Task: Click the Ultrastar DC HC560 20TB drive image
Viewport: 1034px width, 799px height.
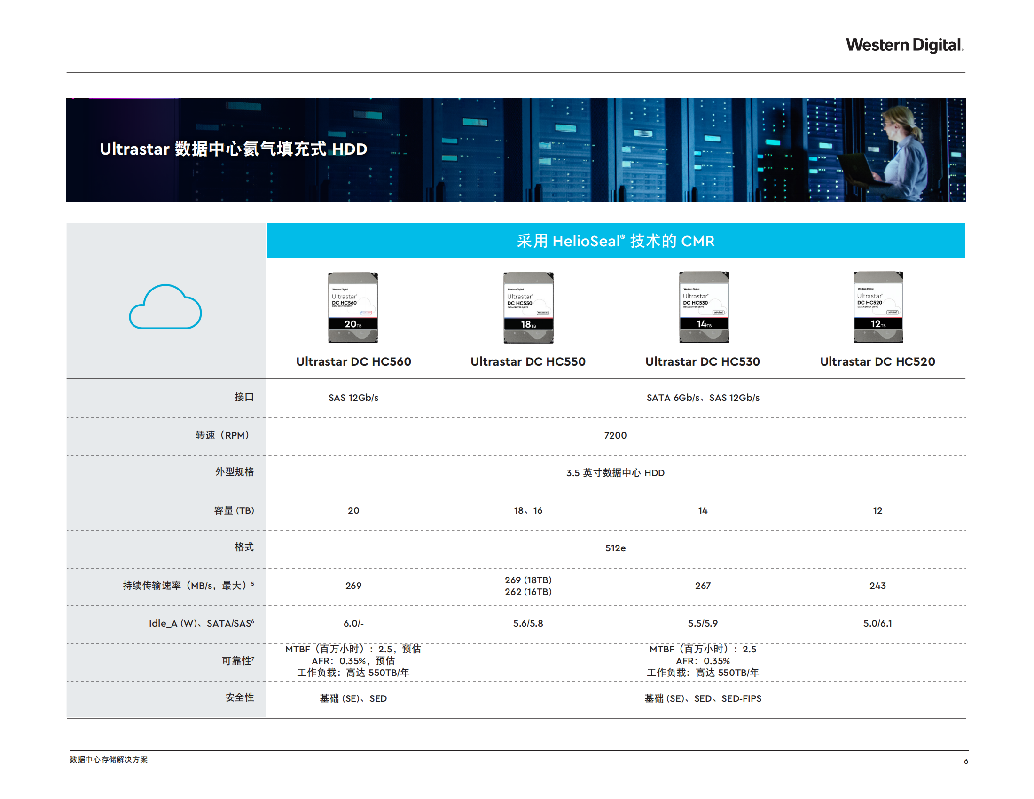Action: pos(352,308)
